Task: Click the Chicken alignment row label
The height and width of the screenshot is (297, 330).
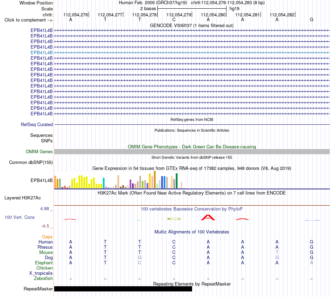Action: [x=44, y=268]
